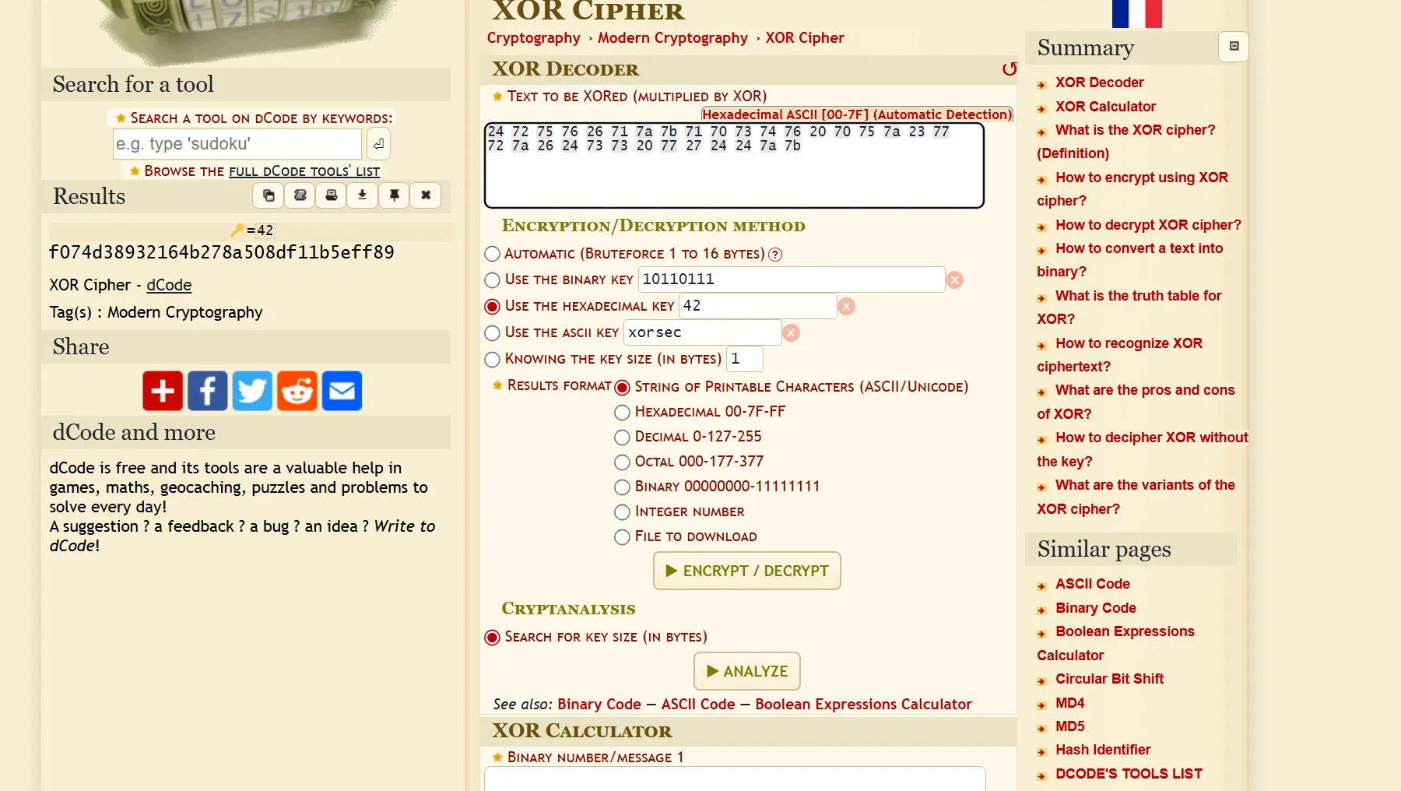This screenshot has height=791, width=1401.
Task: Click the reset arrow beside XOR Decoder
Action: (1009, 69)
